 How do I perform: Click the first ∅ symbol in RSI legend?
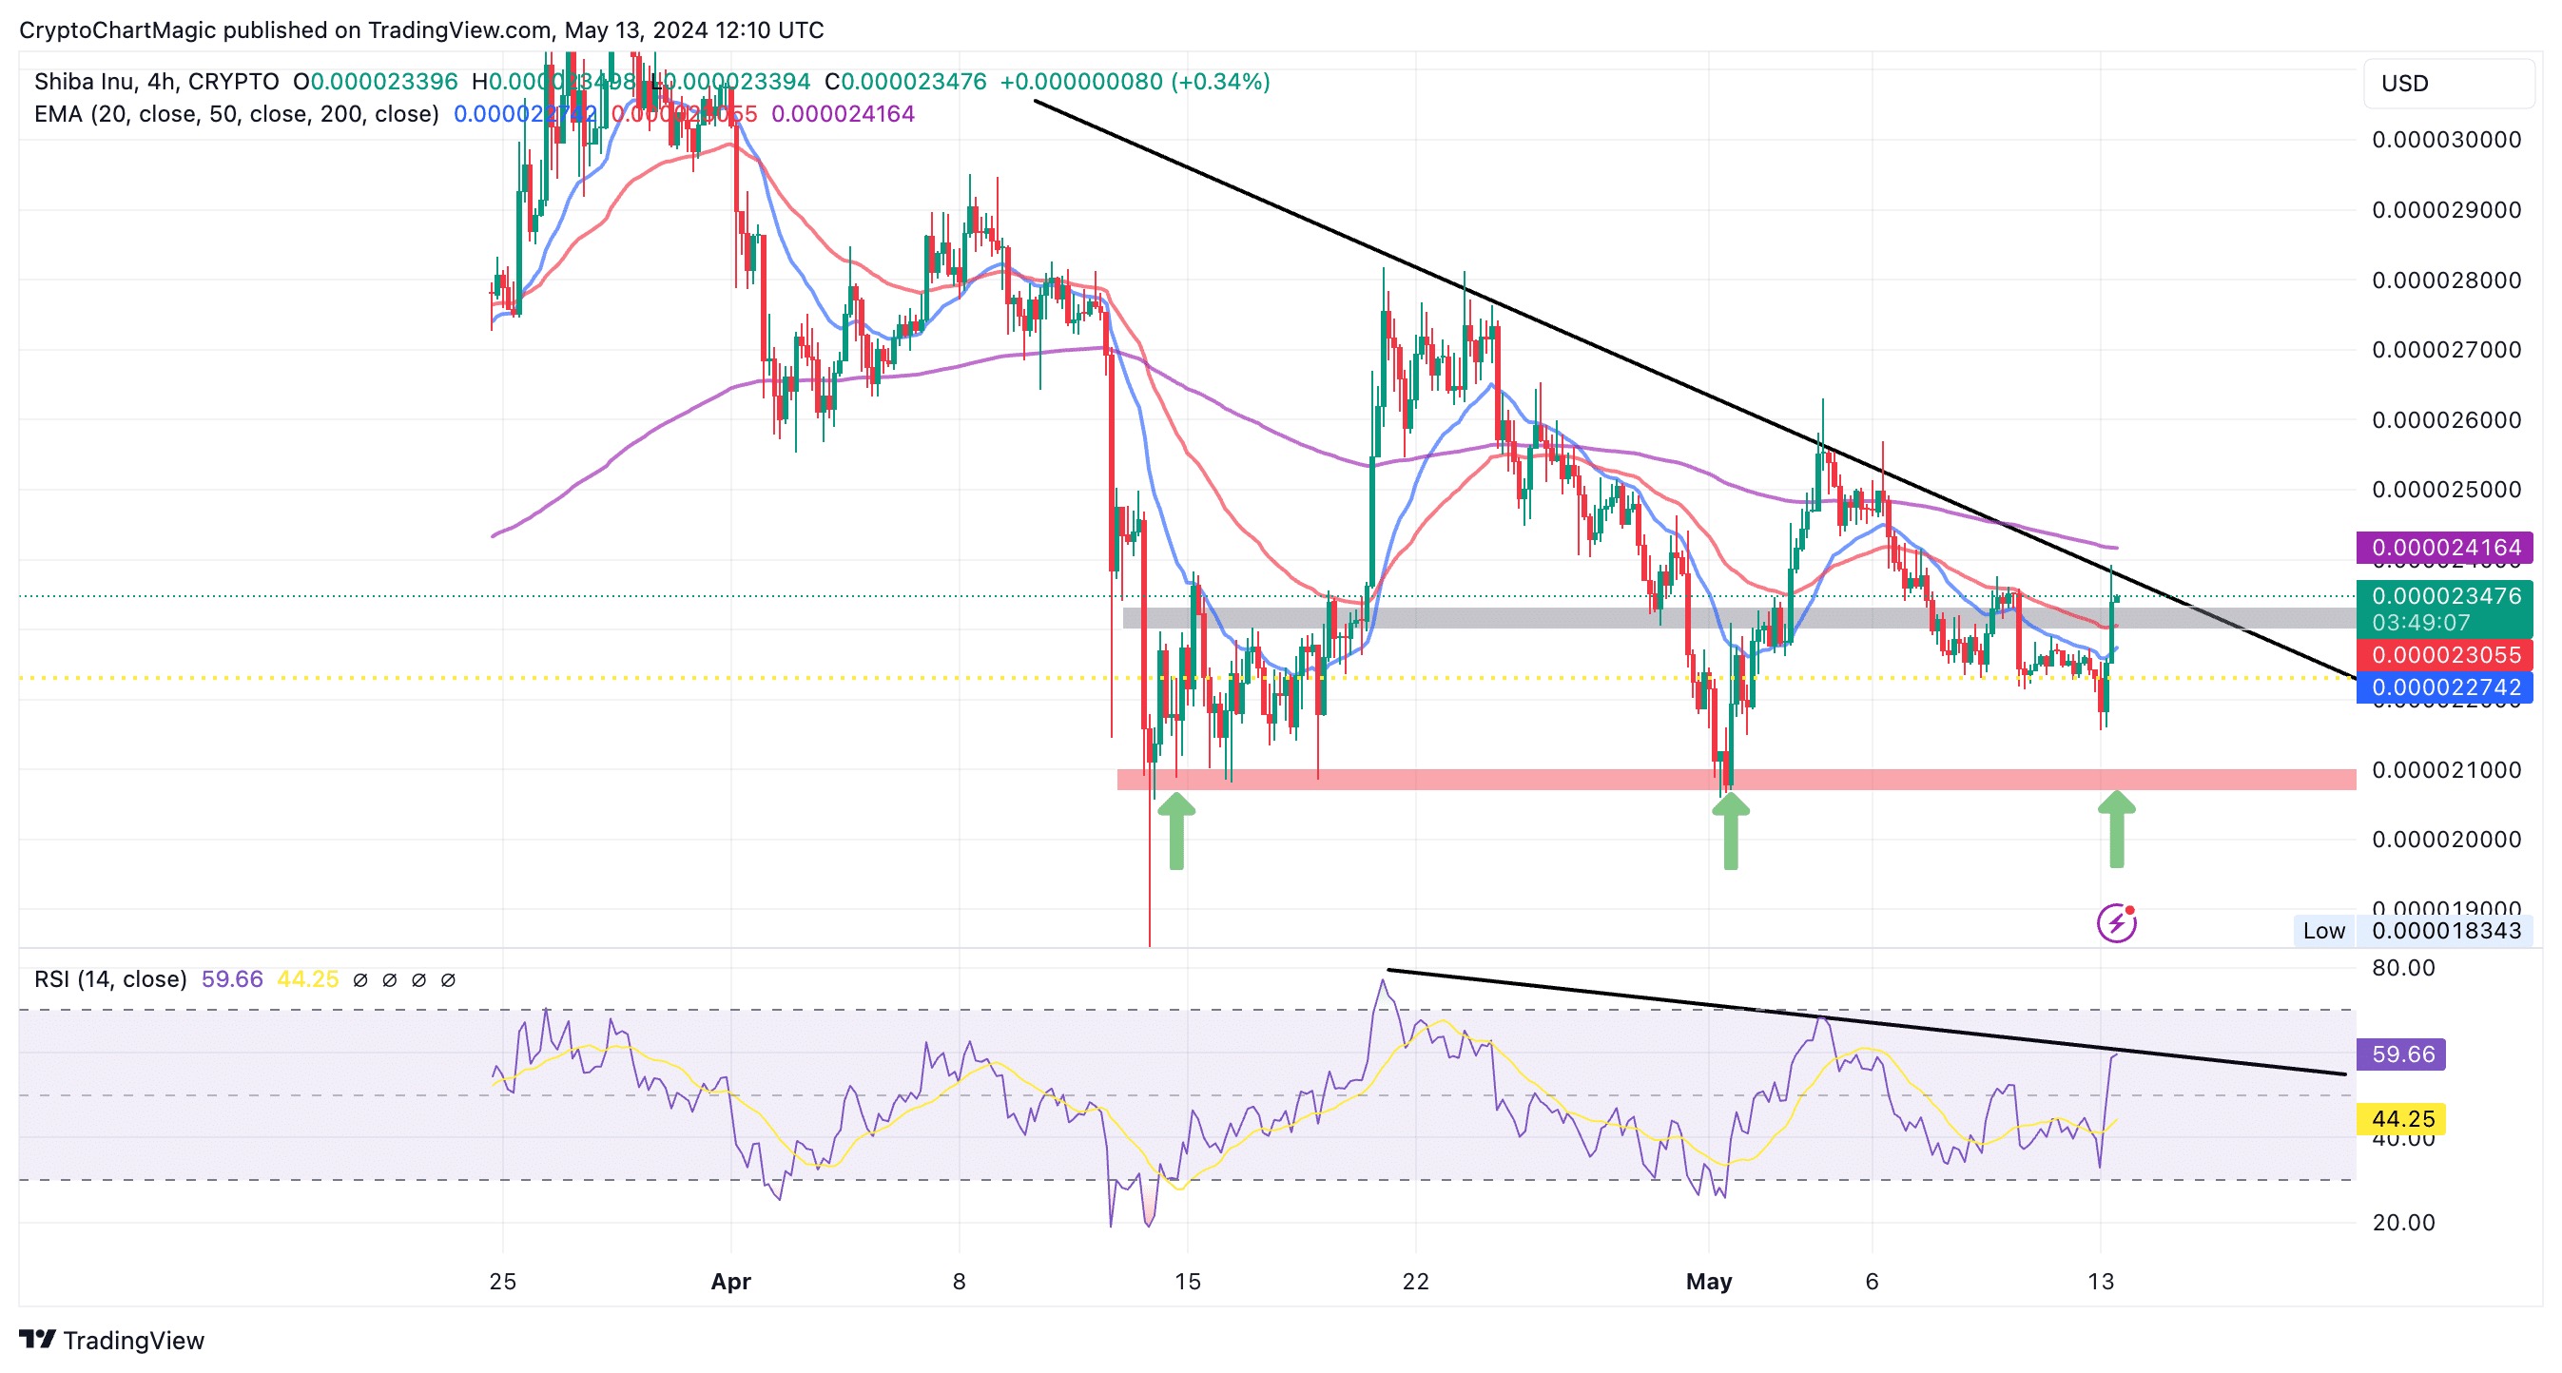click(x=360, y=980)
